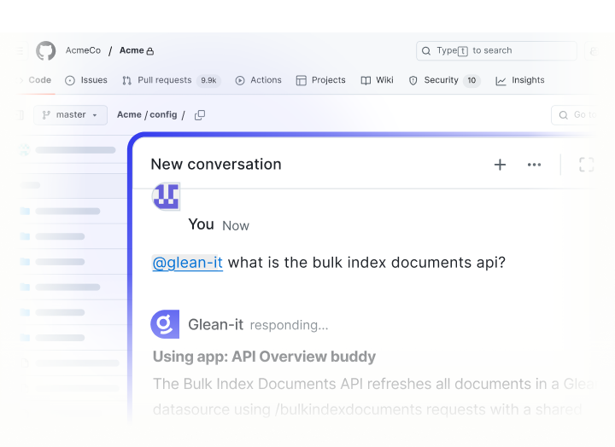Click the branch icon in master selector
This screenshot has width=615, height=447.
pyautogui.click(x=46, y=115)
